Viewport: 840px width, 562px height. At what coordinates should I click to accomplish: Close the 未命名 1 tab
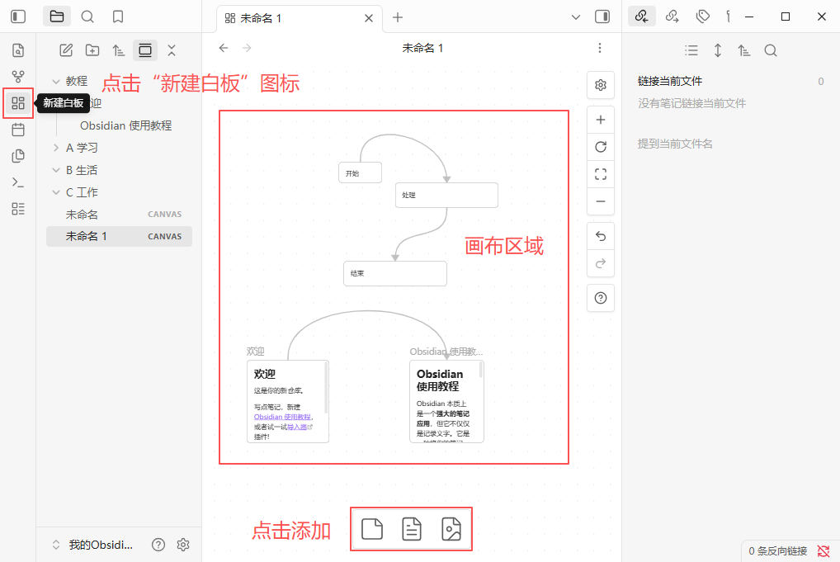point(369,18)
